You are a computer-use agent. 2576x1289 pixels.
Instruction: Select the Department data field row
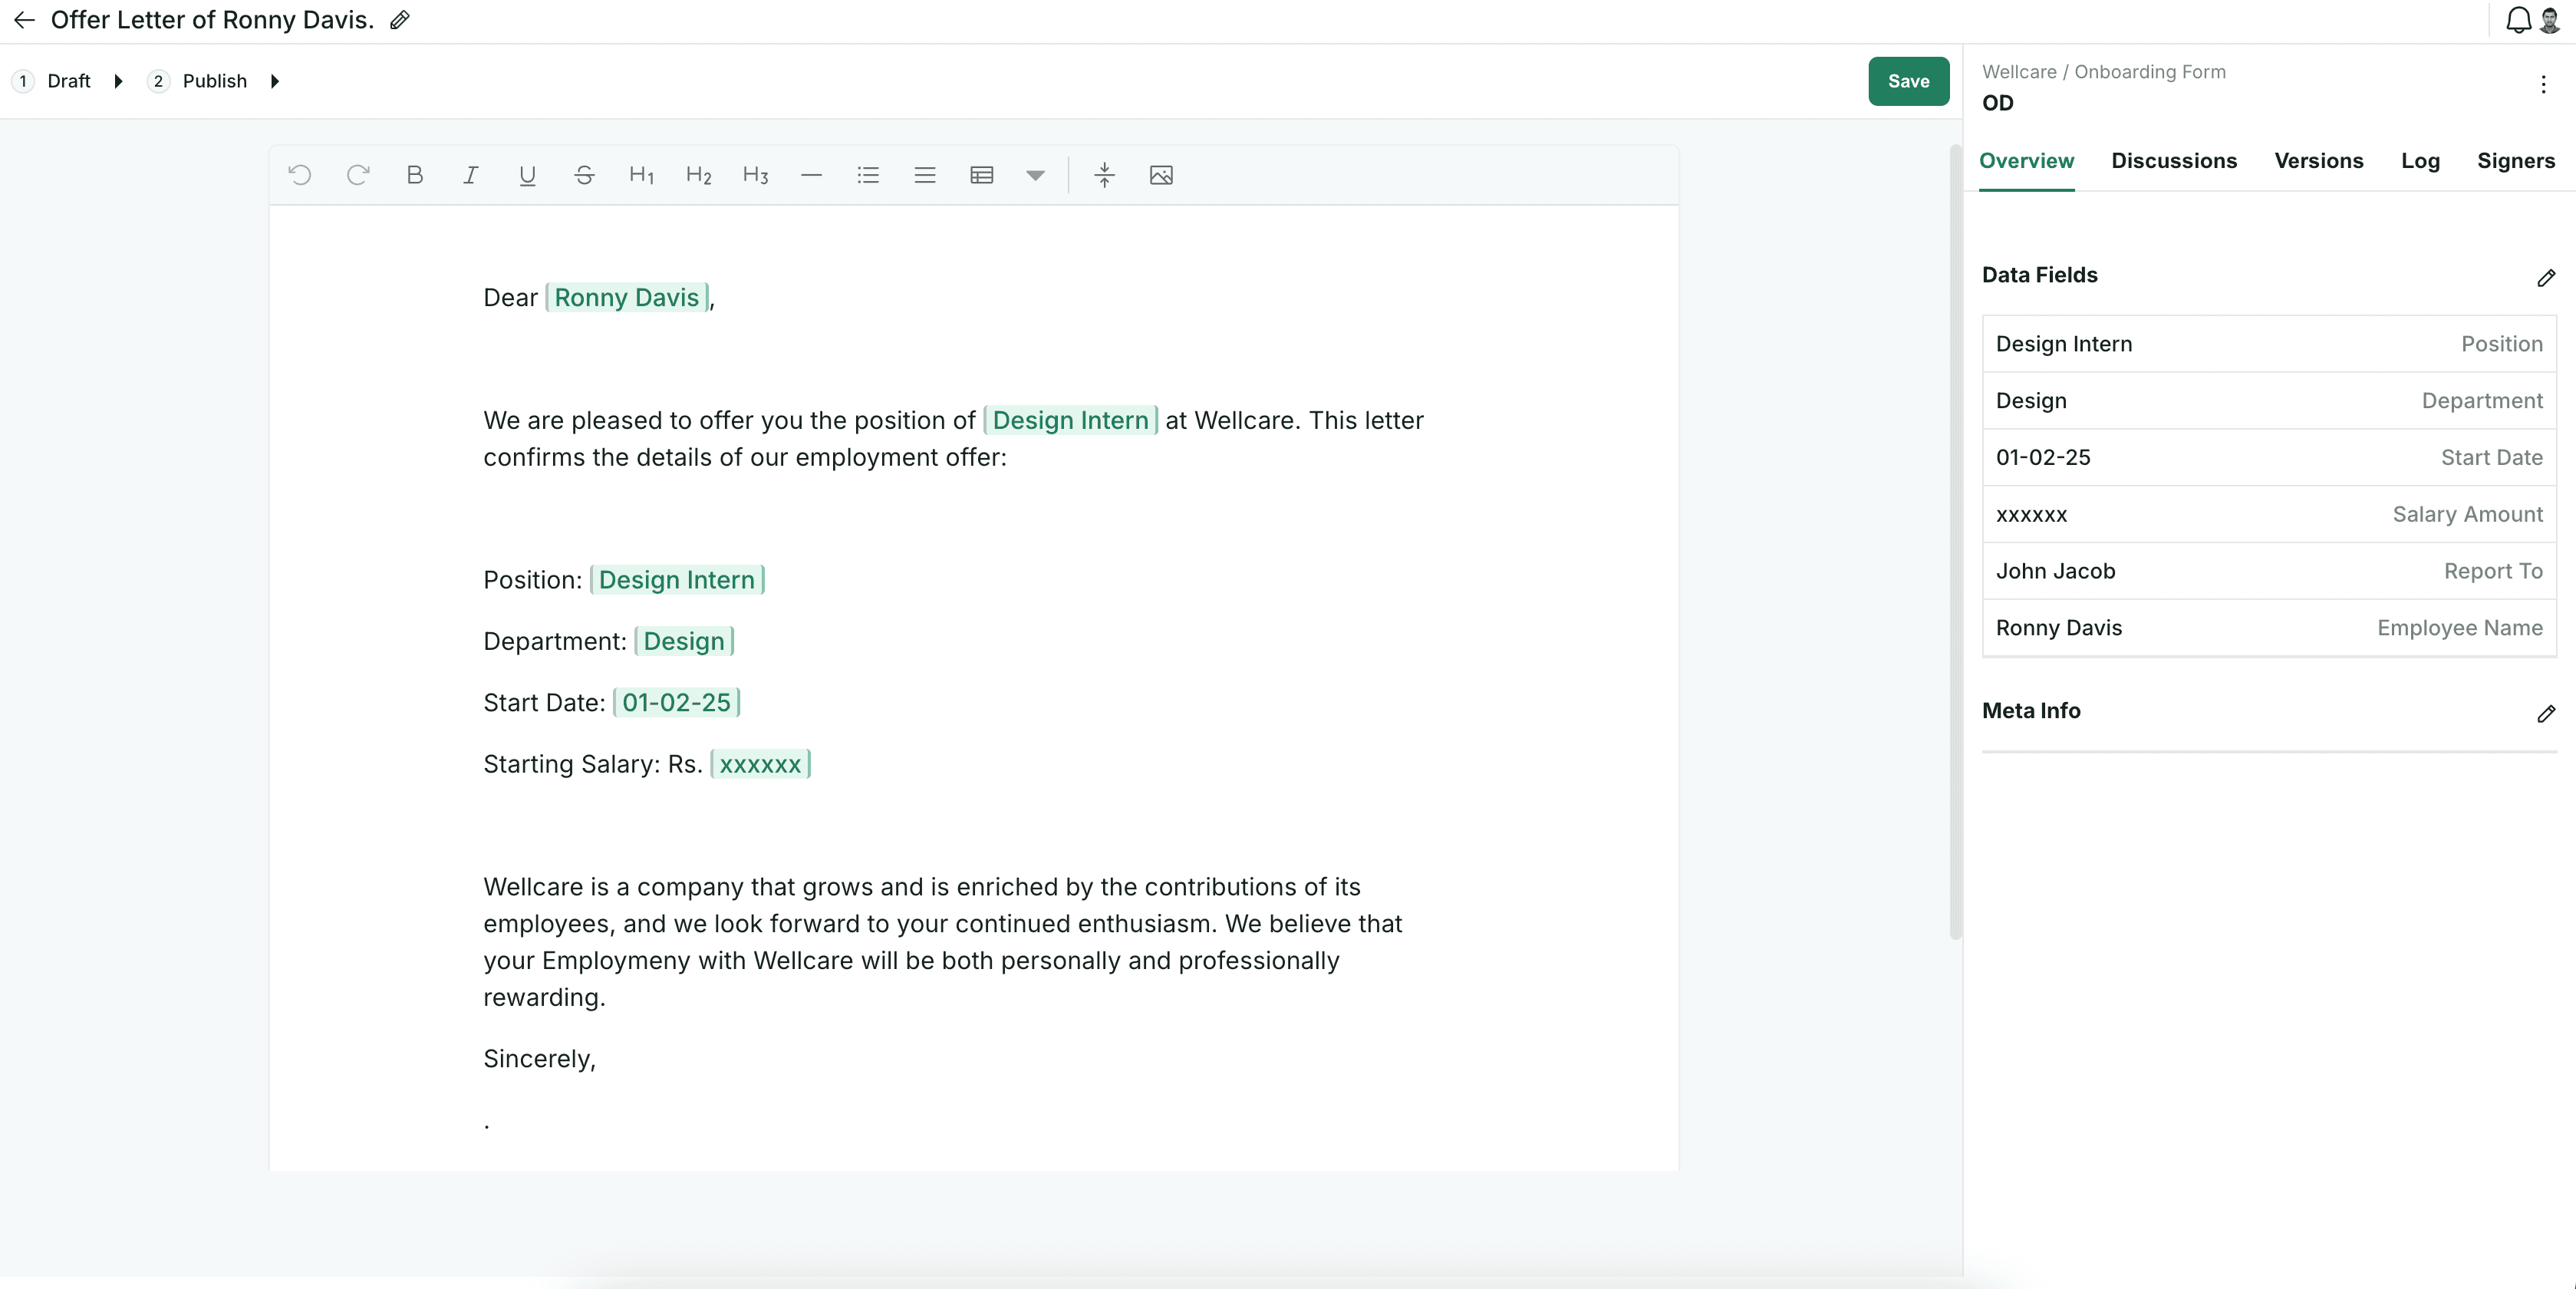pyautogui.click(x=2269, y=401)
